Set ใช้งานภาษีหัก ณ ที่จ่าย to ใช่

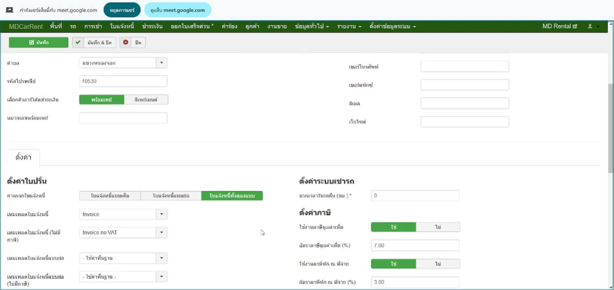393,264
